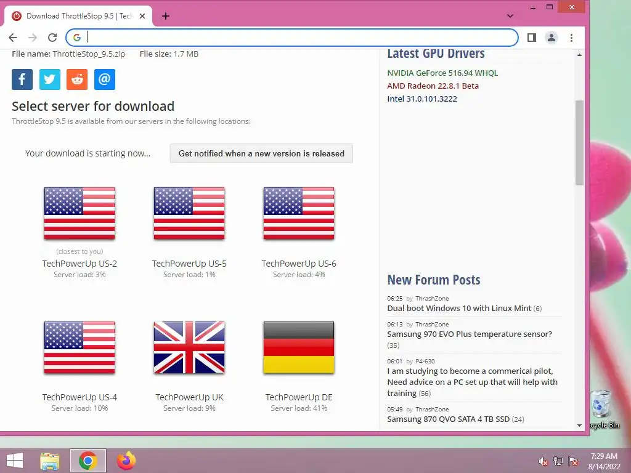The width and height of the screenshot is (631, 473).
Task: Click the TechPowerUp US-5 server name
Action: click(189, 264)
